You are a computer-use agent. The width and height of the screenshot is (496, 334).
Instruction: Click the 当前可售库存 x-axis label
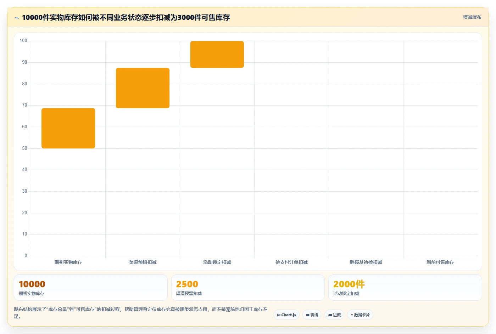coord(440,262)
